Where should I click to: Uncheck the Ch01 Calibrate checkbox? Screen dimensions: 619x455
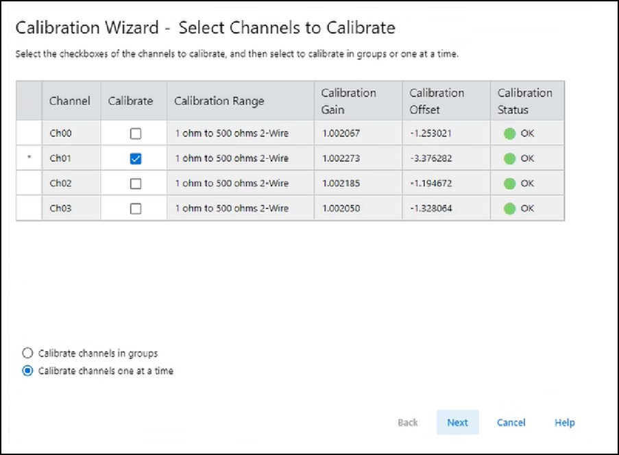point(135,159)
